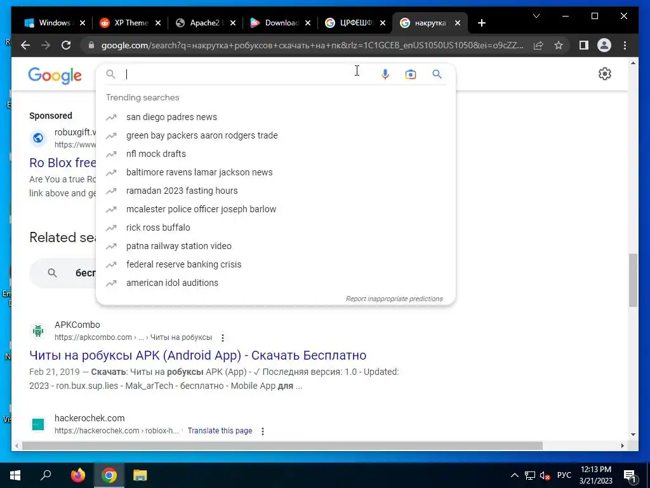Click the blue search magnifier button
650x488 pixels.
[x=437, y=74]
